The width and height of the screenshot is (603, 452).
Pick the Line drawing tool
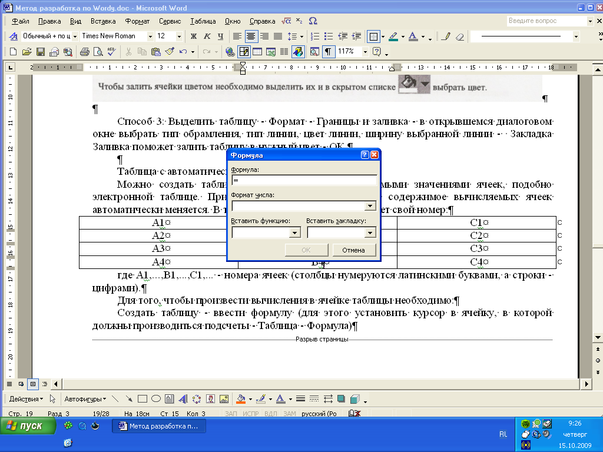115,399
